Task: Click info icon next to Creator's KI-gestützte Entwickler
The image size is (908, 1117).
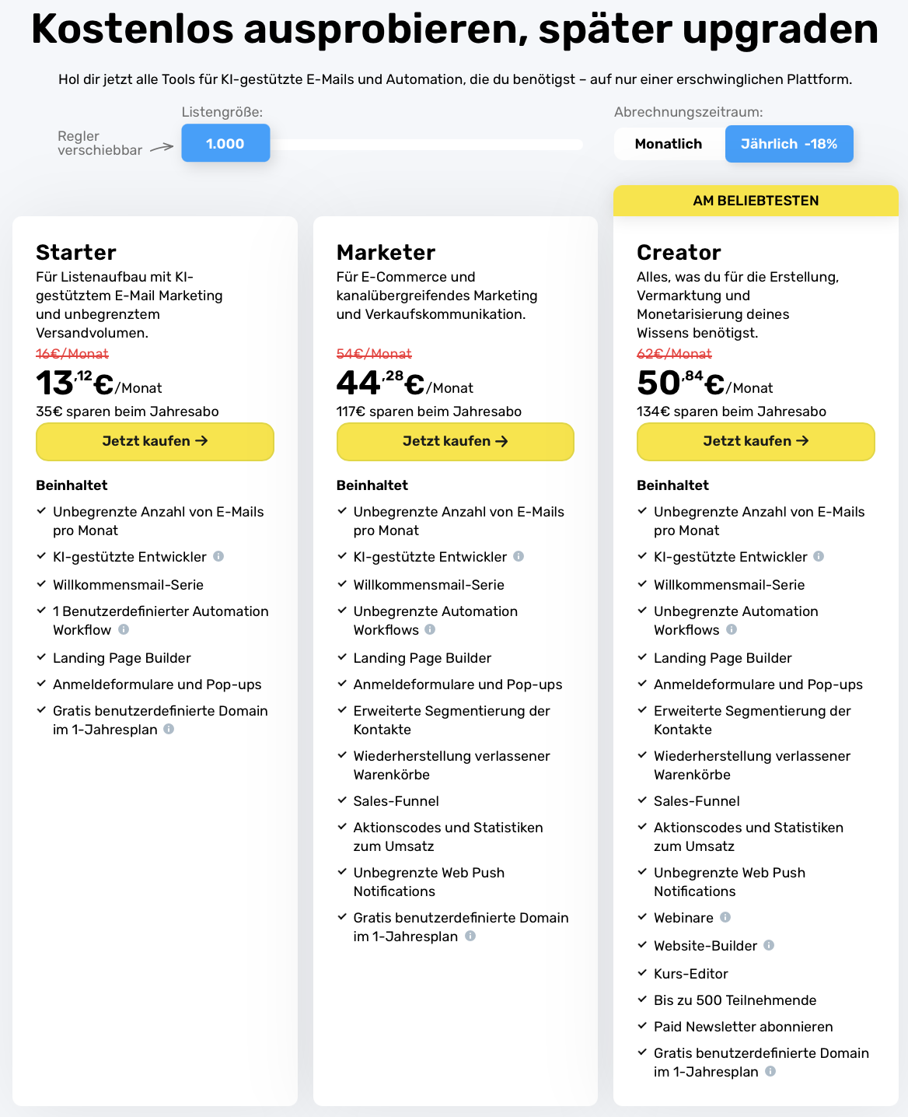Action: pos(819,556)
